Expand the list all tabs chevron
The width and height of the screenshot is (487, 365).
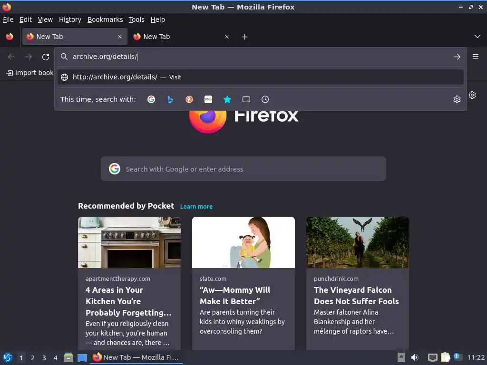pyautogui.click(x=477, y=37)
